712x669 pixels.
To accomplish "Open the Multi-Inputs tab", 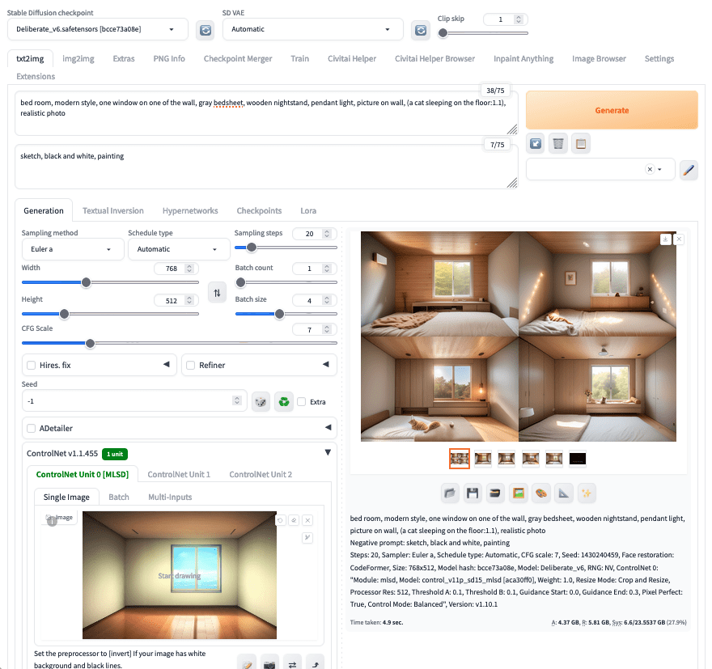I will 170,497.
